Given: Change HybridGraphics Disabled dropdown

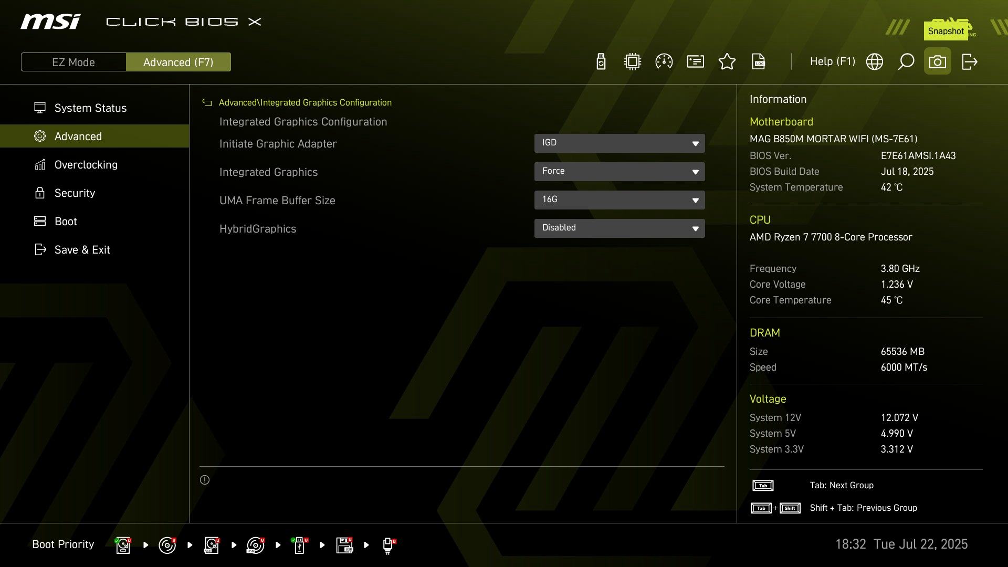Looking at the screenshot, I should pos(619,228).
